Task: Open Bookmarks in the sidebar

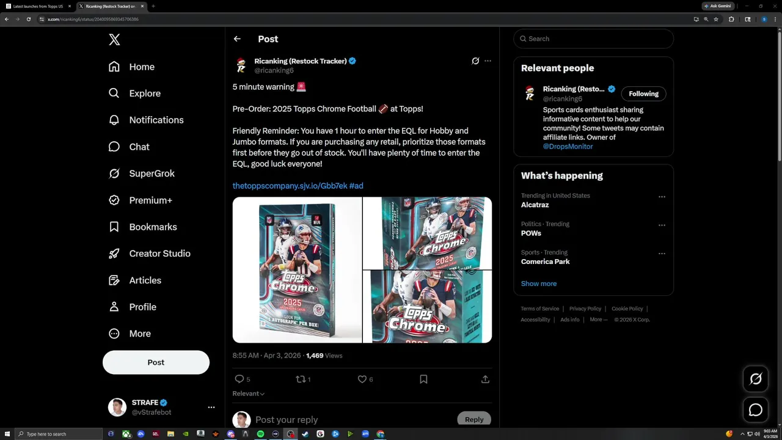Action: click(x=143, y=227)
